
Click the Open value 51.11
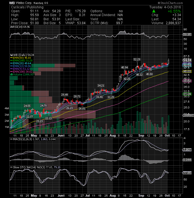point(34,11)
